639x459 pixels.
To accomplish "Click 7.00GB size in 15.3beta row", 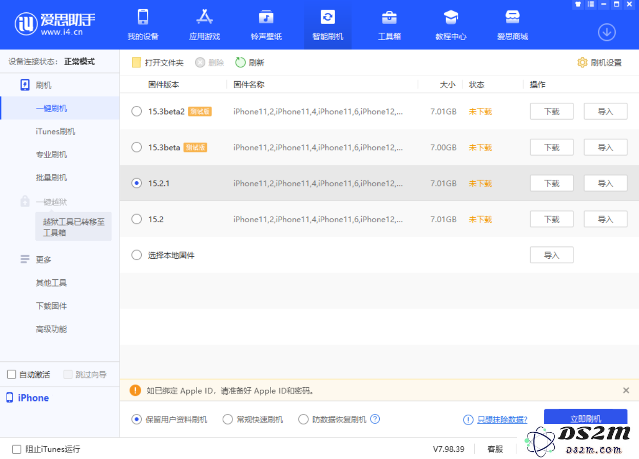I will coord(443,147).
